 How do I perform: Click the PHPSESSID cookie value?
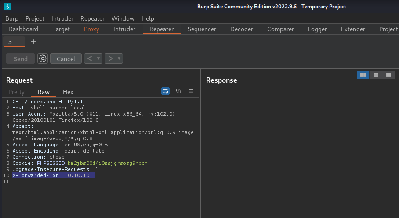(x=107, y=163)
